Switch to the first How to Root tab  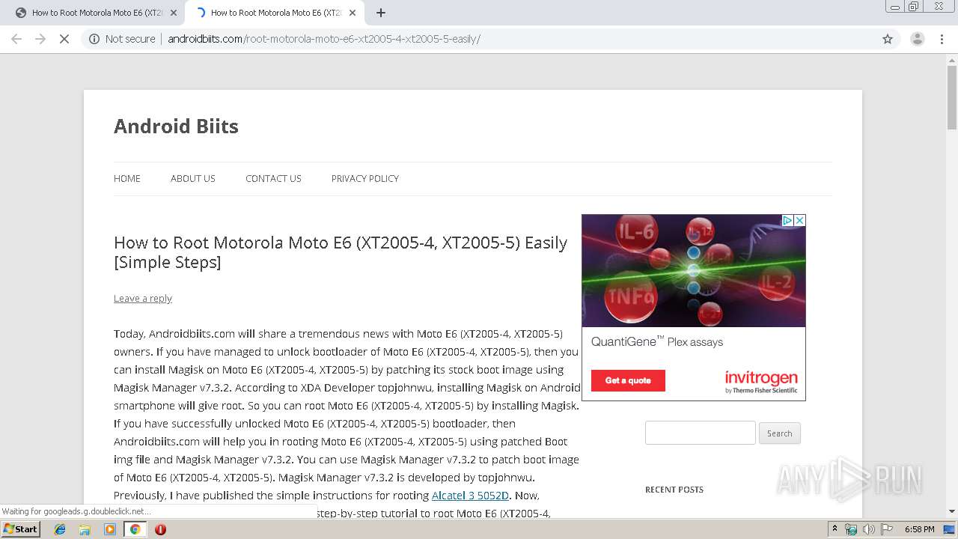click(96, 13)
